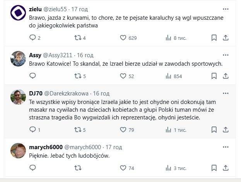
Task: Reply to DJ70's tweet
Action: tap(32, 129)
